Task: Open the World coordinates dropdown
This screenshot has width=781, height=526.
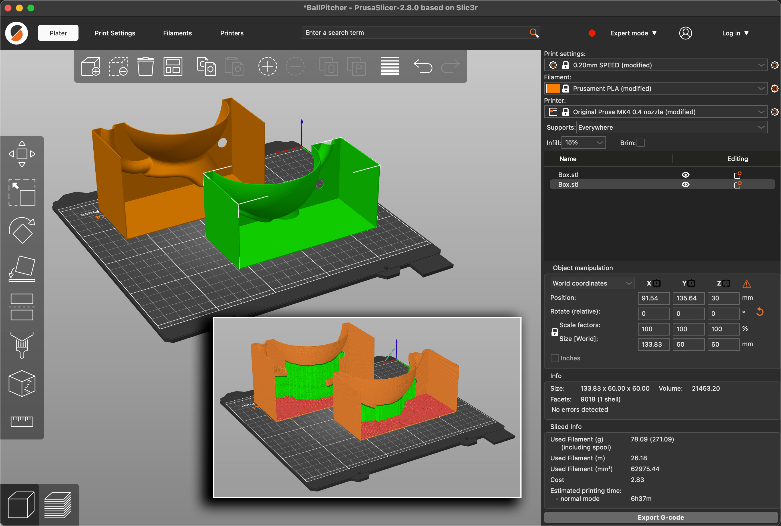Action: point(592,283)
